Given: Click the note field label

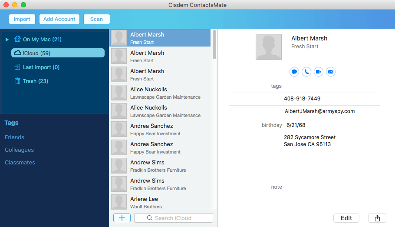Looking at the screenshot, I should coord(276,187).
